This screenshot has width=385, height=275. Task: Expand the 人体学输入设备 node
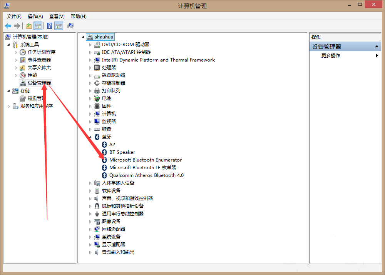(x=90, y=183)
